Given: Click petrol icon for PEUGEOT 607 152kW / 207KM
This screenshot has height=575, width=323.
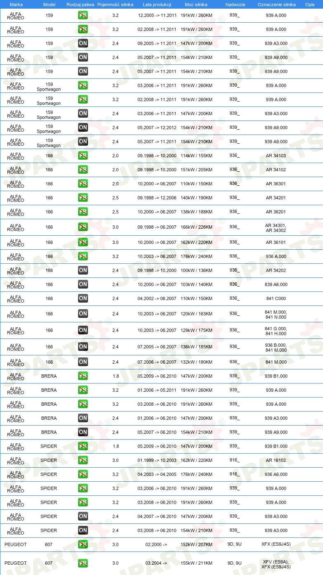Looking at the screenshot, I should tap(83, 544).
